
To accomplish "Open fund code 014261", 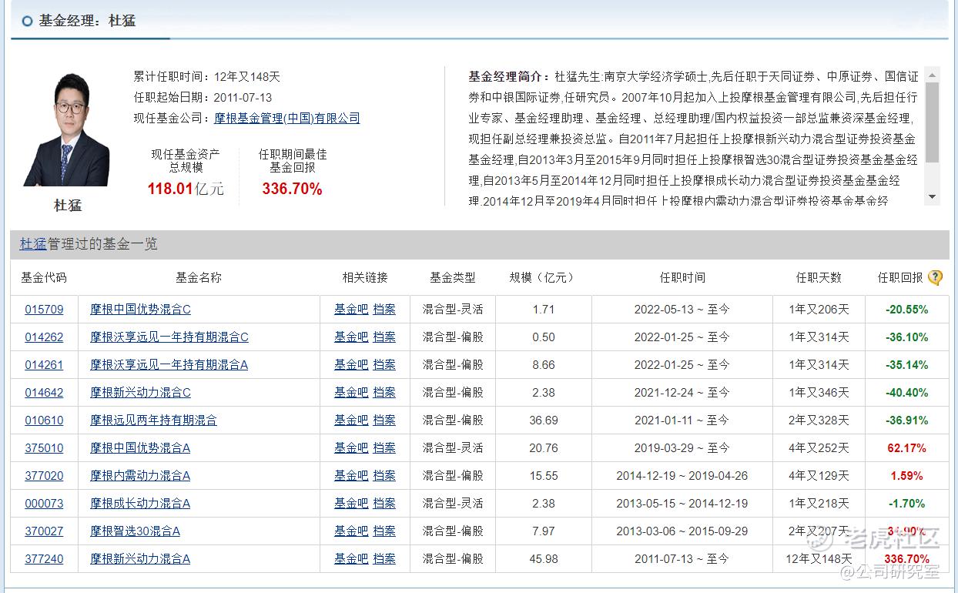I will pyautogui.click(x=44, y=365).
